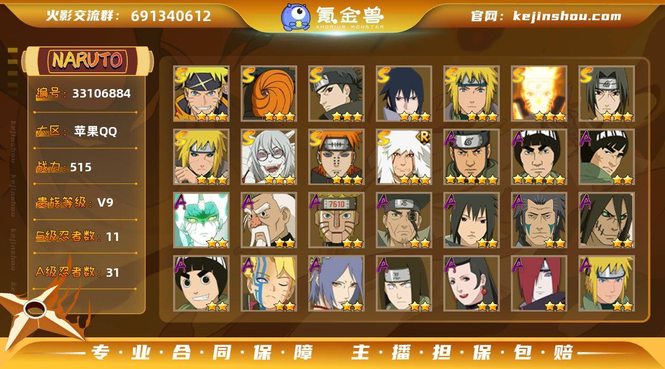Select the pale green glowing ninja card
The width and height of the screenshot is (665, 369).
coord(202,220)
